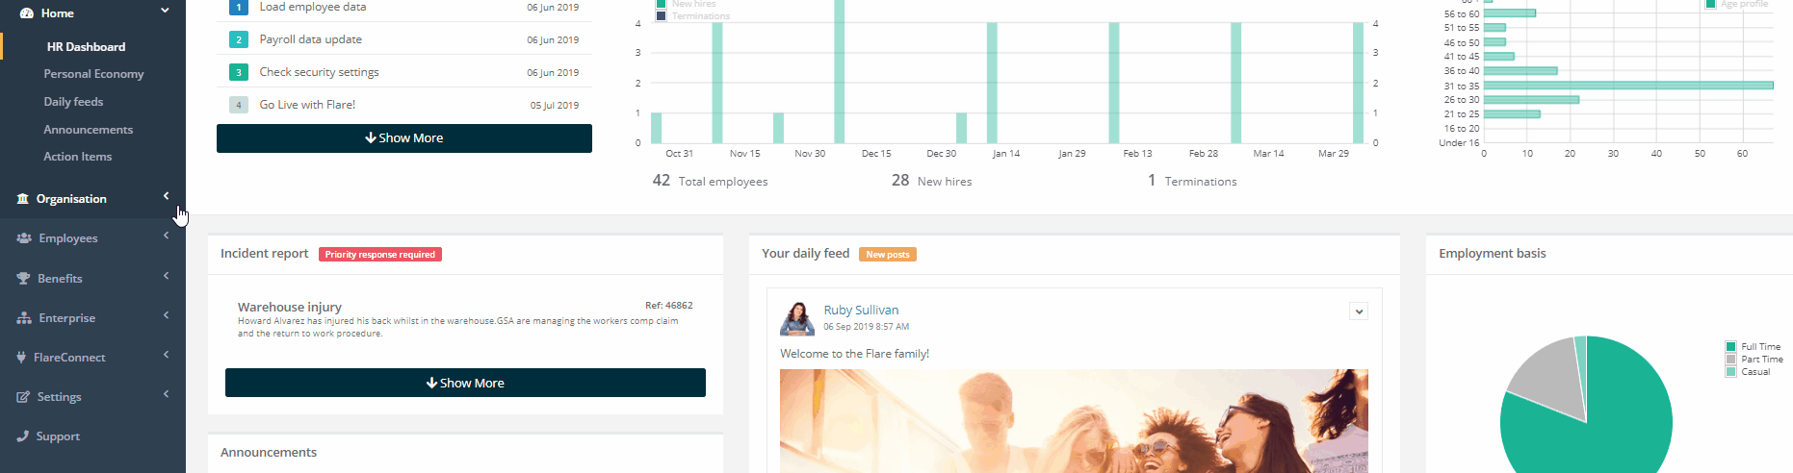This screenshot has height=473, width=1793.
Task: Click step 2 badge for Payroll data update
Action: [x=239, y=39]
